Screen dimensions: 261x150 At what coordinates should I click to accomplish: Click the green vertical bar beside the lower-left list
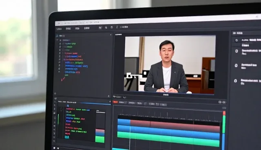pos(58,119)
